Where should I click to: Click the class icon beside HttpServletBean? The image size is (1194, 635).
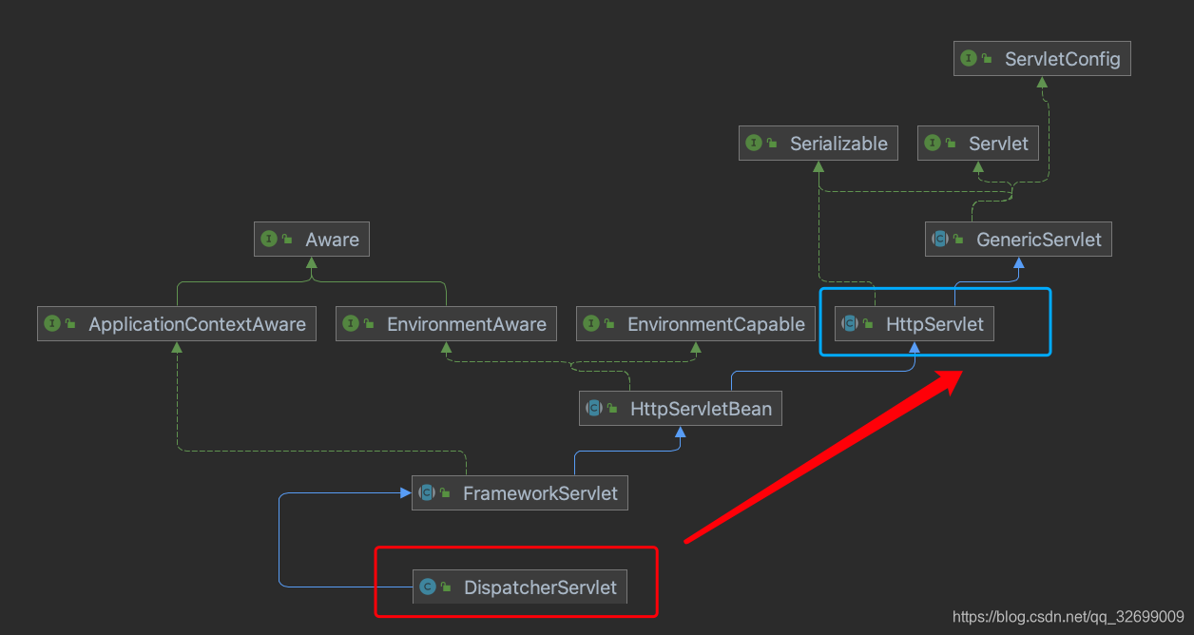[595, 408]
